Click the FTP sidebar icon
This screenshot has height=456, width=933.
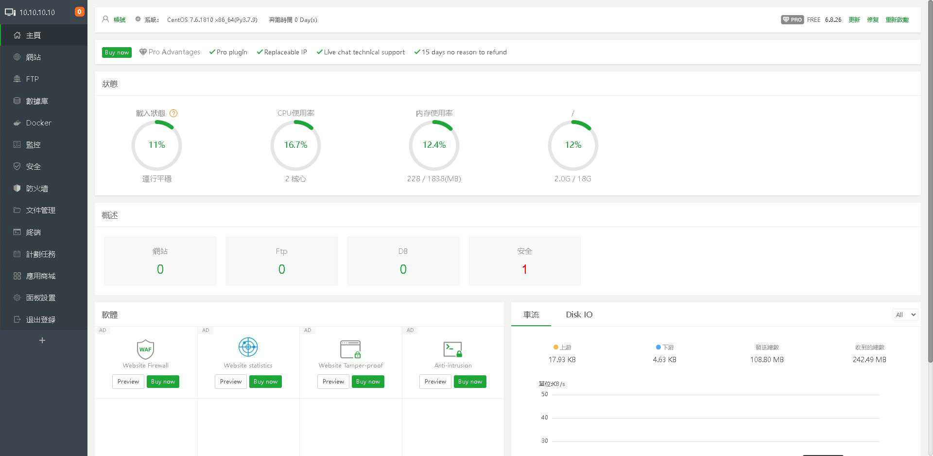(17, 79)
